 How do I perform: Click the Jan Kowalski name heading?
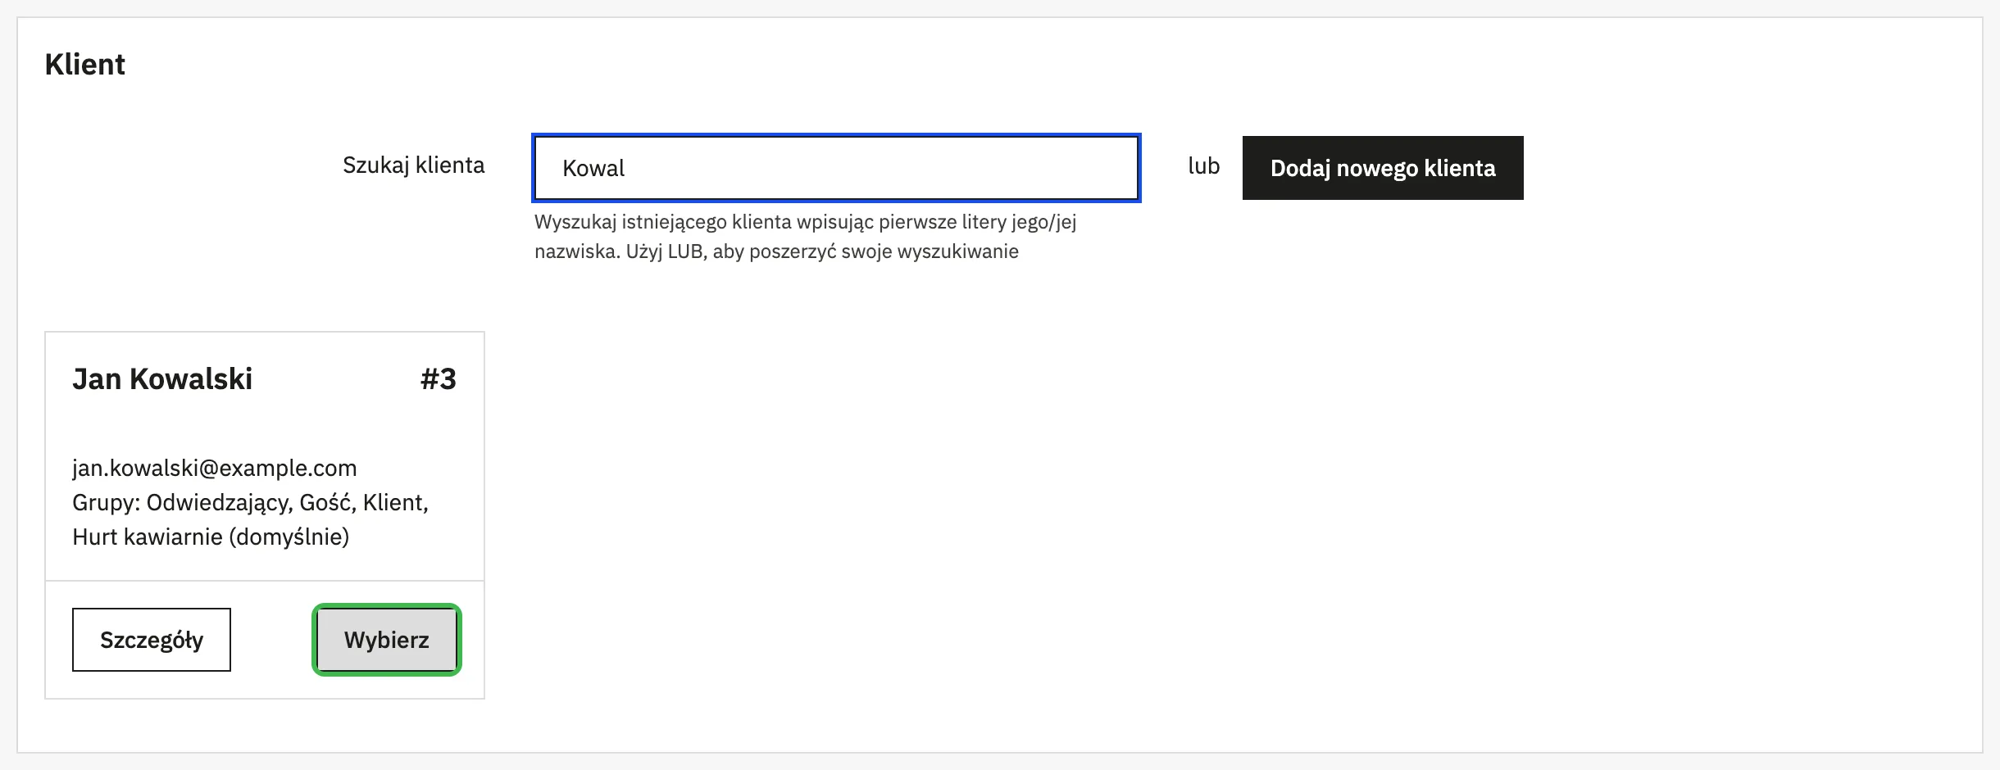162,379
